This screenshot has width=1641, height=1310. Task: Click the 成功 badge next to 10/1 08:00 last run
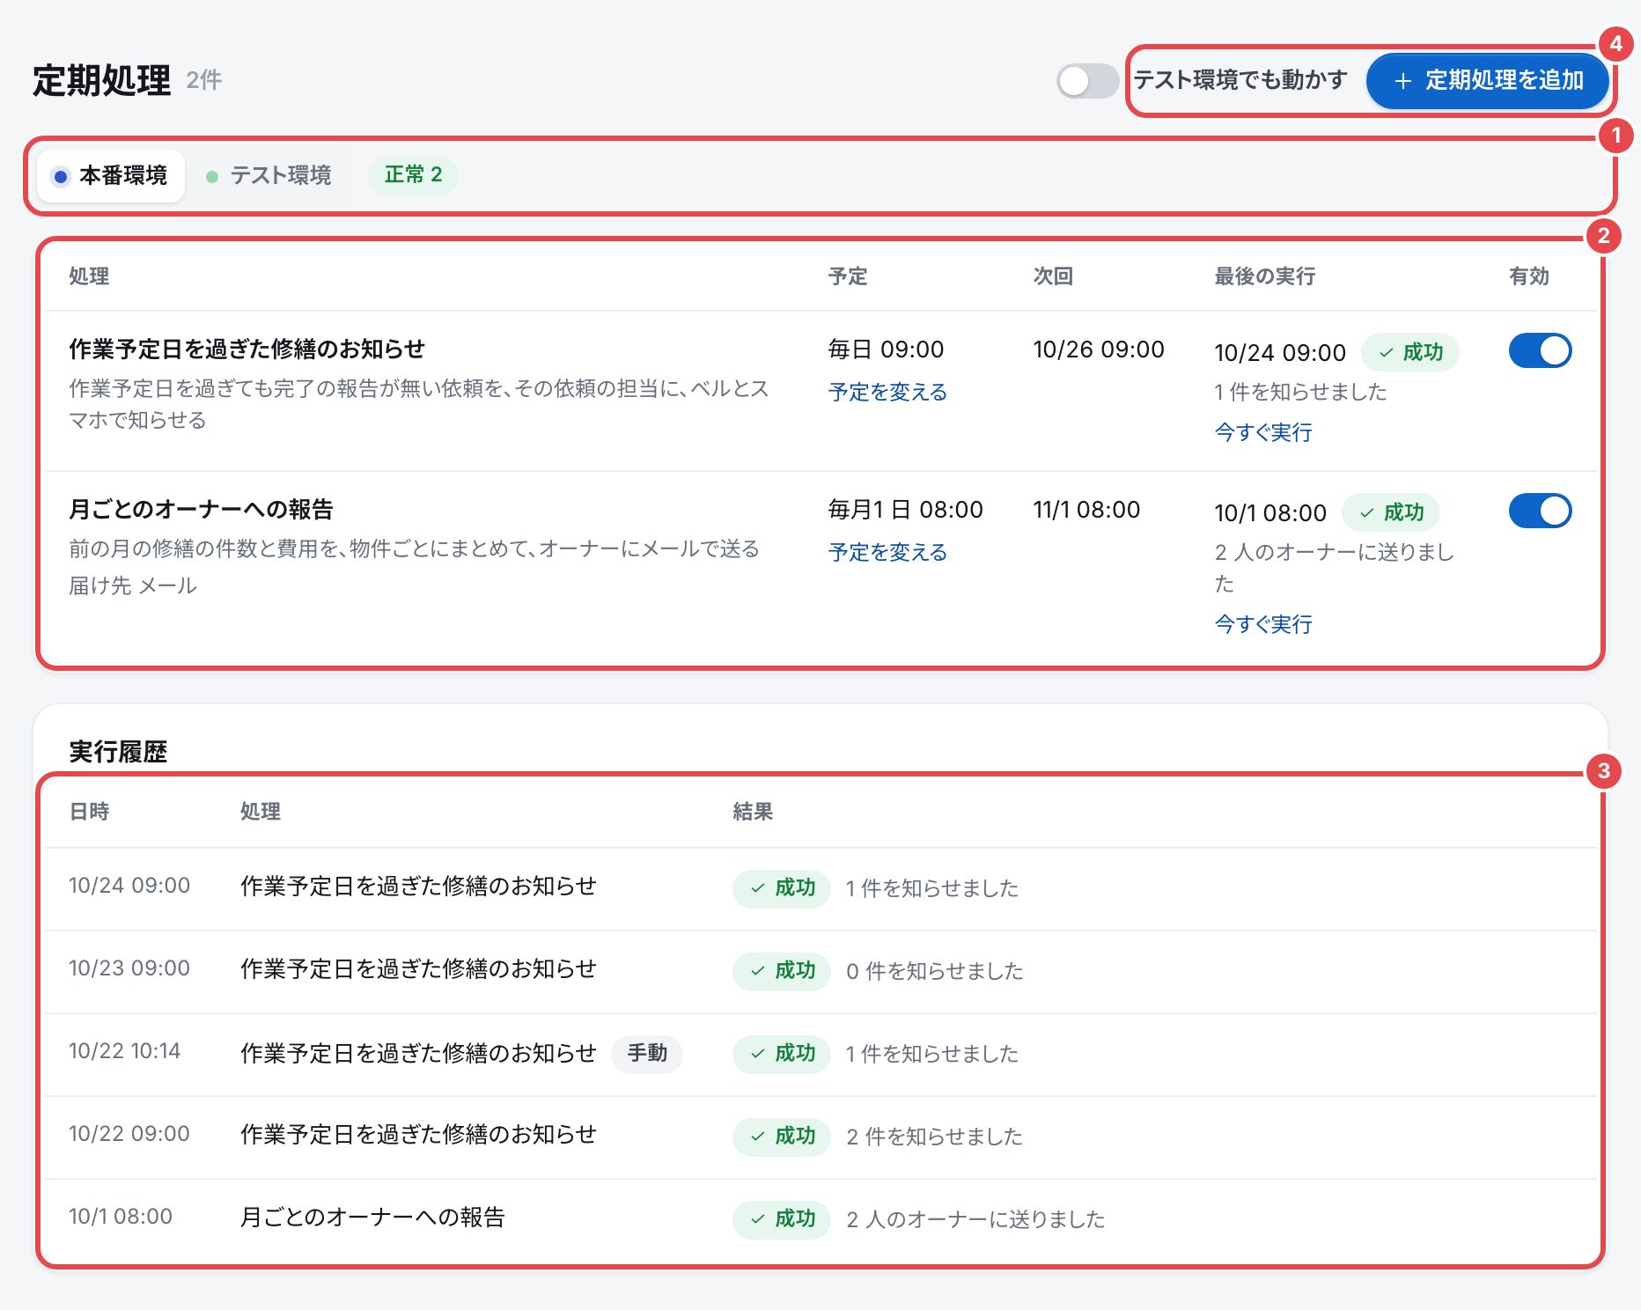point(1391,512)
